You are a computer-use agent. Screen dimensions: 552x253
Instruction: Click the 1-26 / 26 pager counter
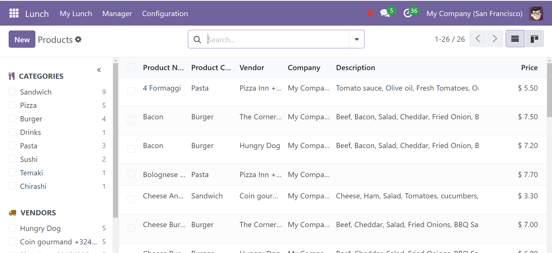[450, 39]
